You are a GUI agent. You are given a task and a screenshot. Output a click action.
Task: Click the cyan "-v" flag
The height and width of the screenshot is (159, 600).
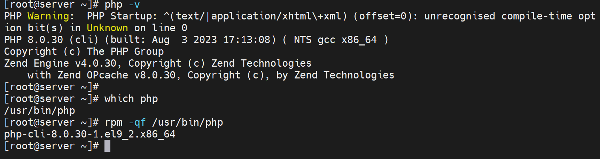pyautogui.click(x=134, y=5)
